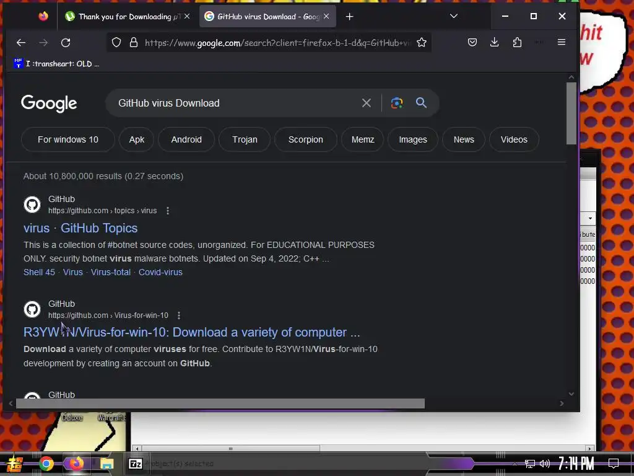Bookmark this page with star icon
Screen dimensions: 634x476
[x=422, y=43]
